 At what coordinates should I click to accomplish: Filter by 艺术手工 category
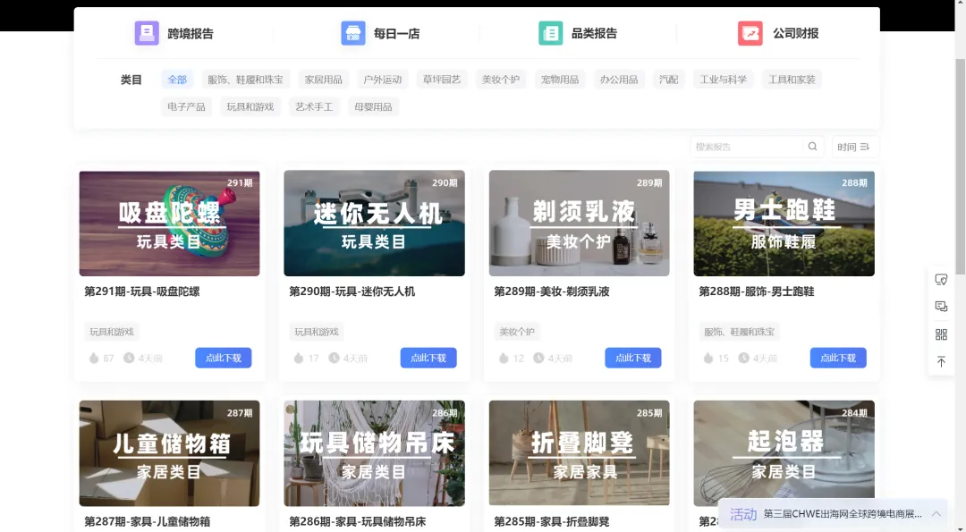point(314,106)
